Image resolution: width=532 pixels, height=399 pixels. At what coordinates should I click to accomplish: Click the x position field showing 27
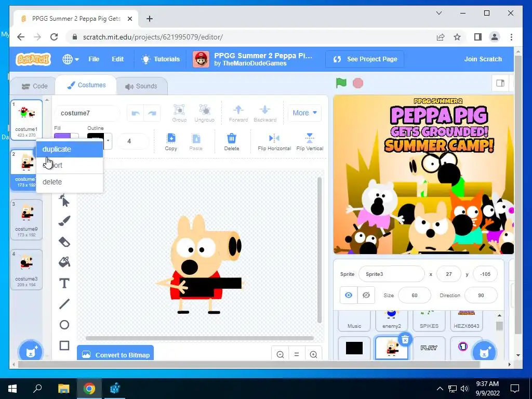(x=448, y=274)
